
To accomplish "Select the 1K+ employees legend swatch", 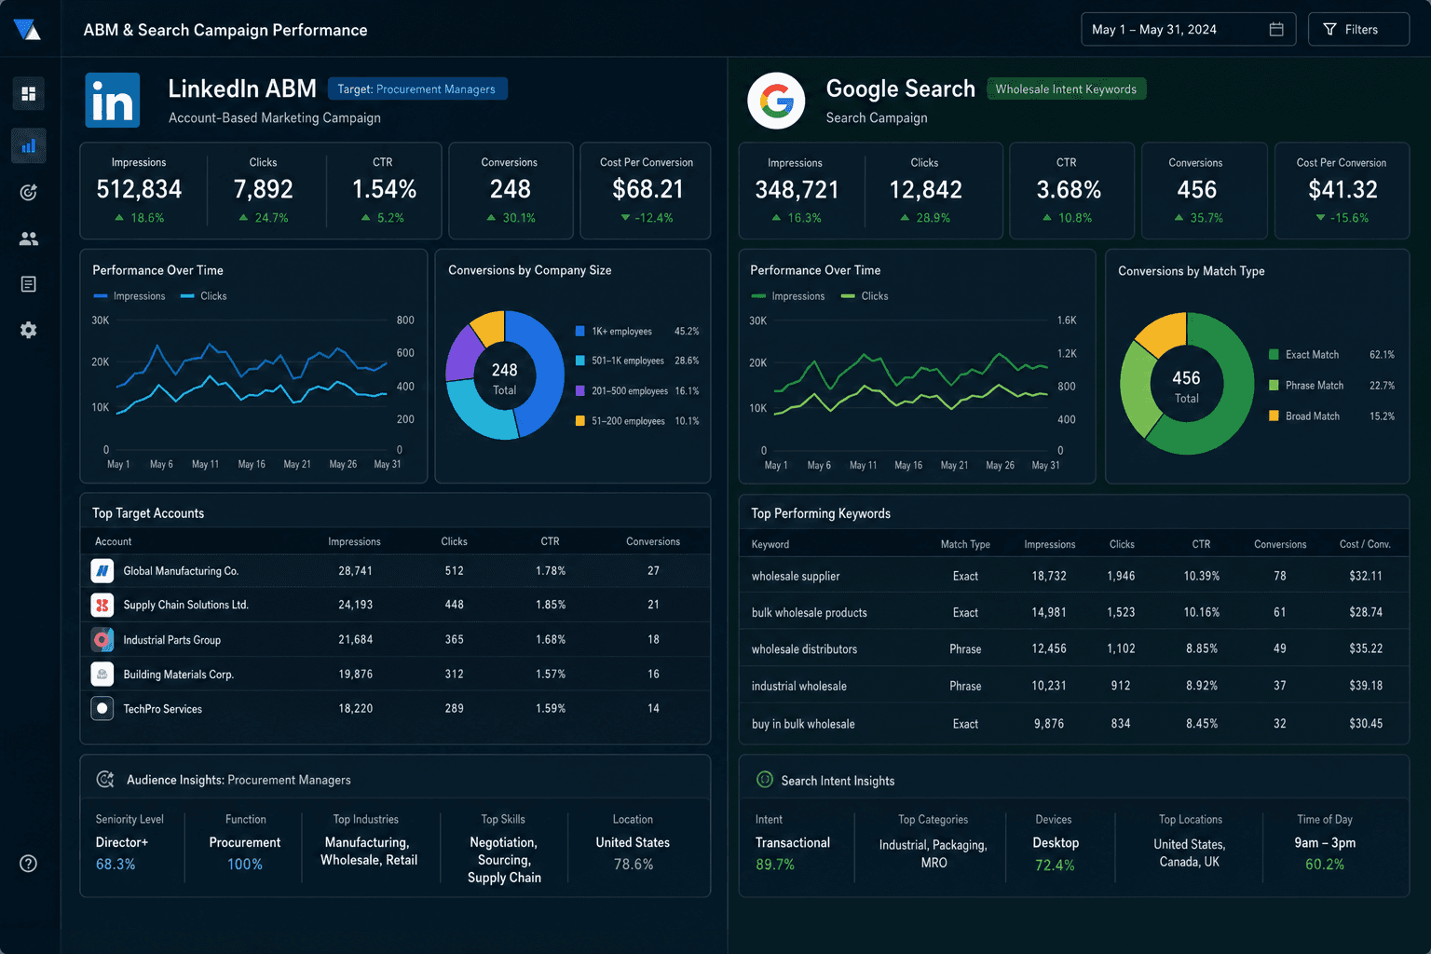I will point(580,332).
